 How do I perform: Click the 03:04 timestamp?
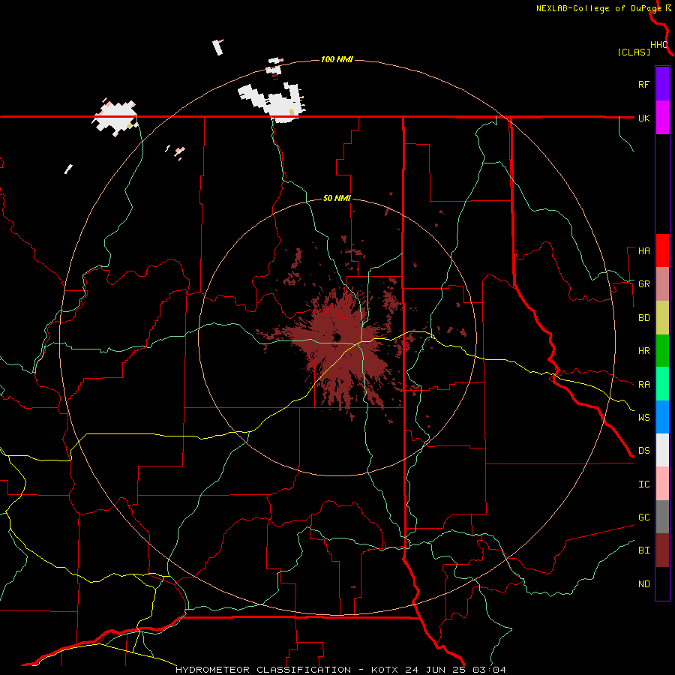point(489,670)
